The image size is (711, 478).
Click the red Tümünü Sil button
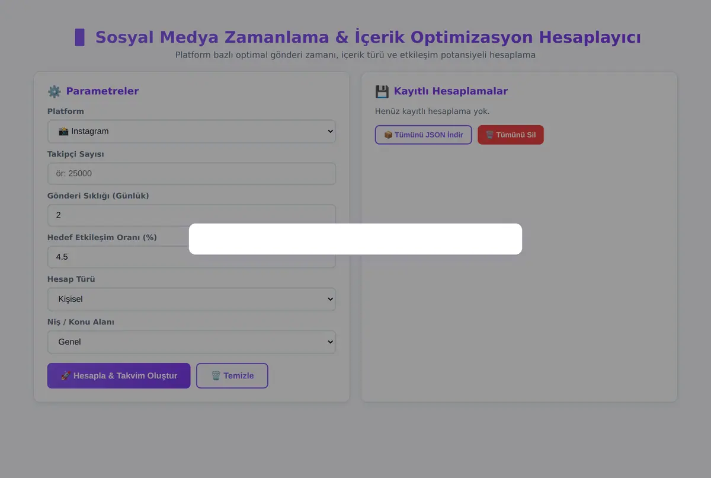[511, 135]
